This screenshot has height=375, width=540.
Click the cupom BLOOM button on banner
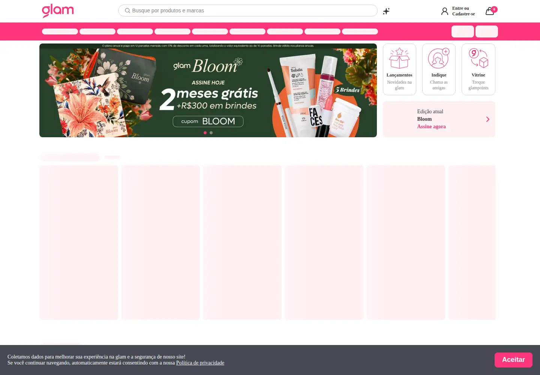pyautogui.click(x=208, y=121)
